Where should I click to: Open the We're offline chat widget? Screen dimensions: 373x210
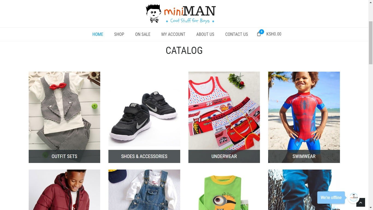[331, 197]
